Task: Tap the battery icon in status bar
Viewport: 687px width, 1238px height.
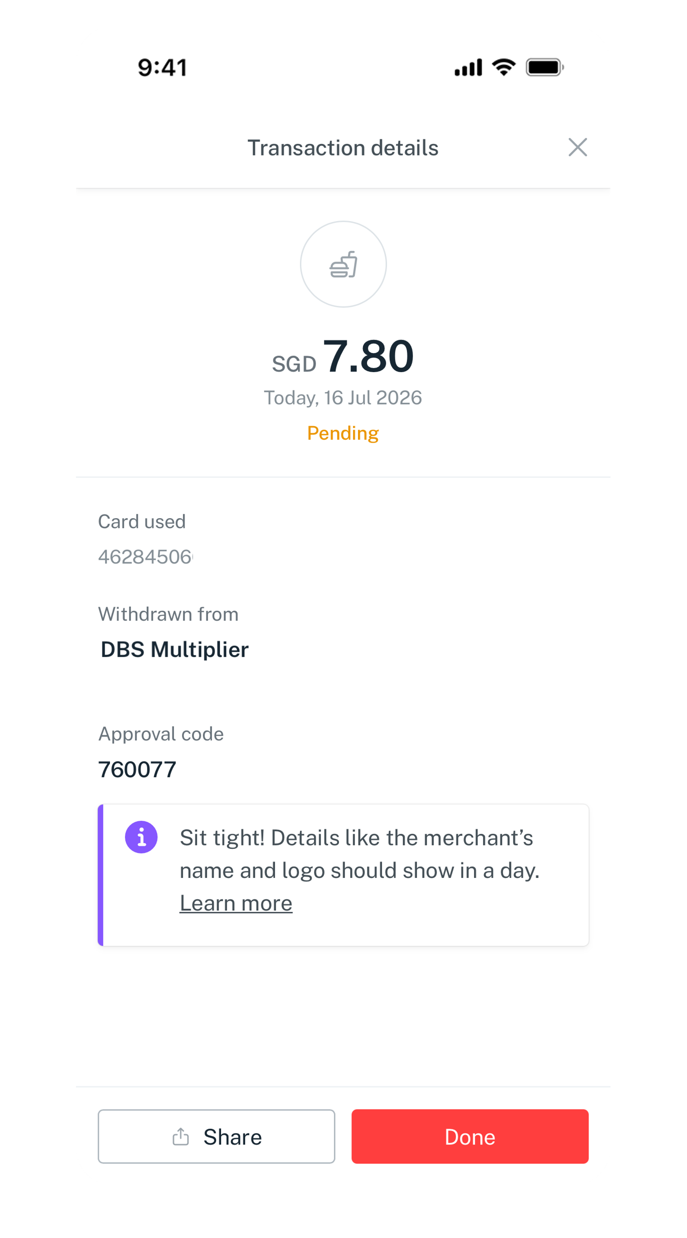Action: click(x=545, y=67)
